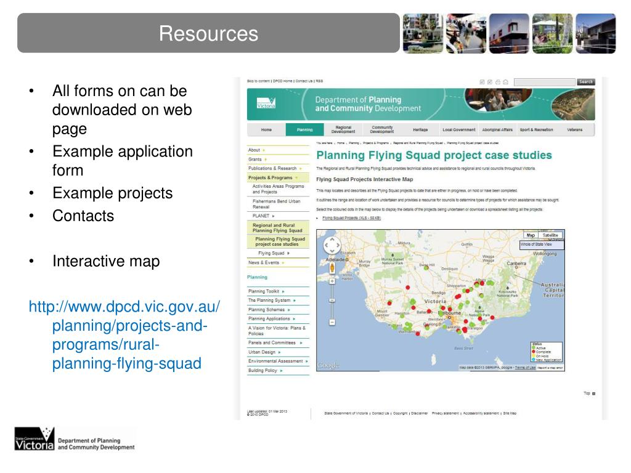
Task: Select the Street View pegman icon
Action: (x=332, y=267)
